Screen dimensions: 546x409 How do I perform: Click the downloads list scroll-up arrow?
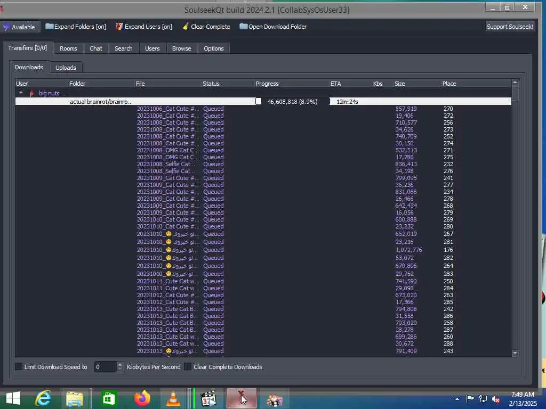pyautogui.click(x=515, y=83)
